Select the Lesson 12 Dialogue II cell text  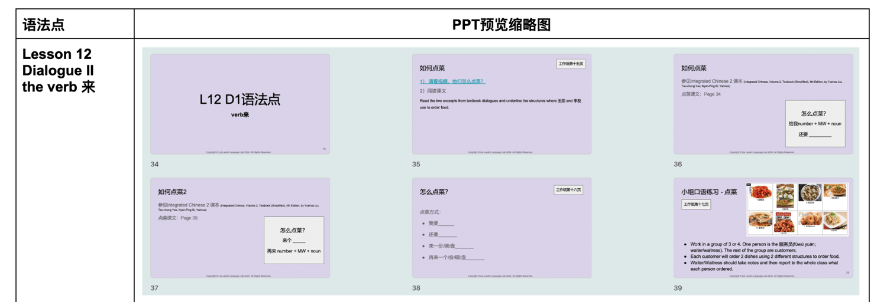pos(58,70)
